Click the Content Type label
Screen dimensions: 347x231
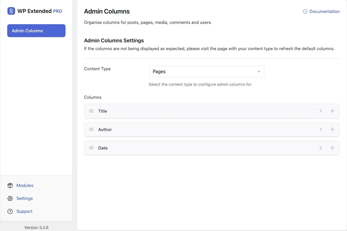point(97,69)
